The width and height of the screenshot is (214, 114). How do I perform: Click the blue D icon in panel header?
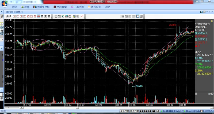(x=201, y=12)
